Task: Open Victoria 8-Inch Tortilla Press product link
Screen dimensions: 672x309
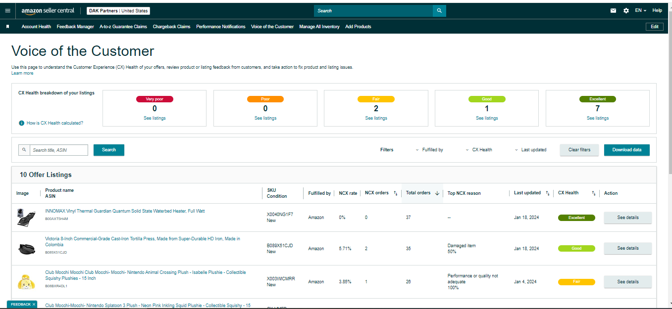Action: pyautogui.click(x=143, y=242)
